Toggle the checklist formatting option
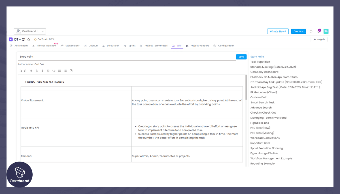The width and height of the screenshot is (340, 194). [x=71, y=71]
